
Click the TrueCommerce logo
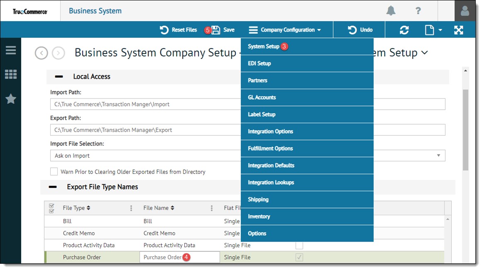click(x=30, y=11)
